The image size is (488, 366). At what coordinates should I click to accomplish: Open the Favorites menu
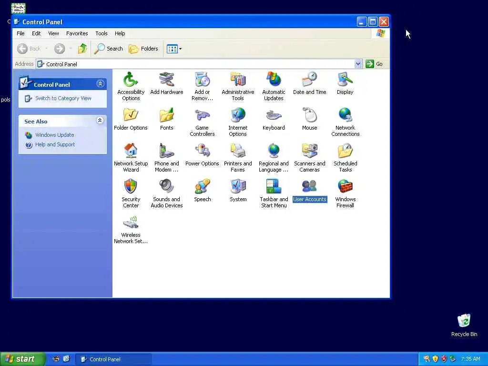tap(77, 33)
